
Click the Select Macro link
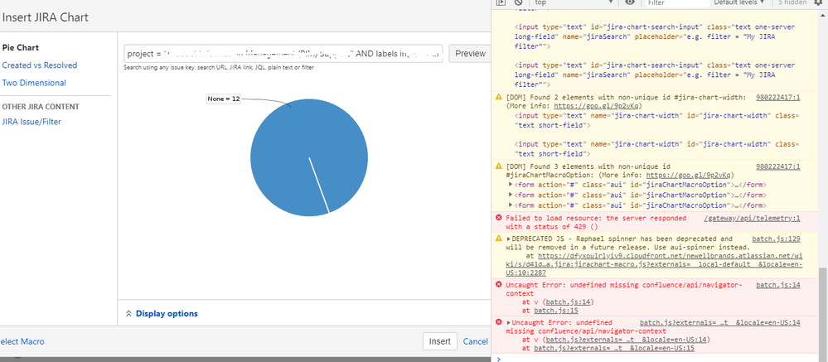pos(22,341)
